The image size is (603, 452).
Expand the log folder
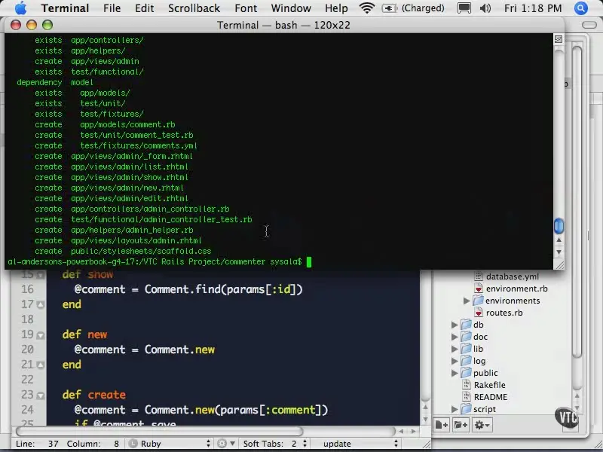(x=455, y=361)
